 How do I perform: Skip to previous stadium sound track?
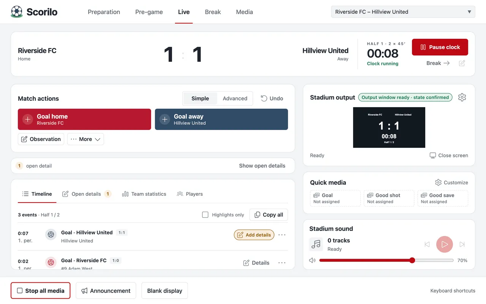(427, 244)
